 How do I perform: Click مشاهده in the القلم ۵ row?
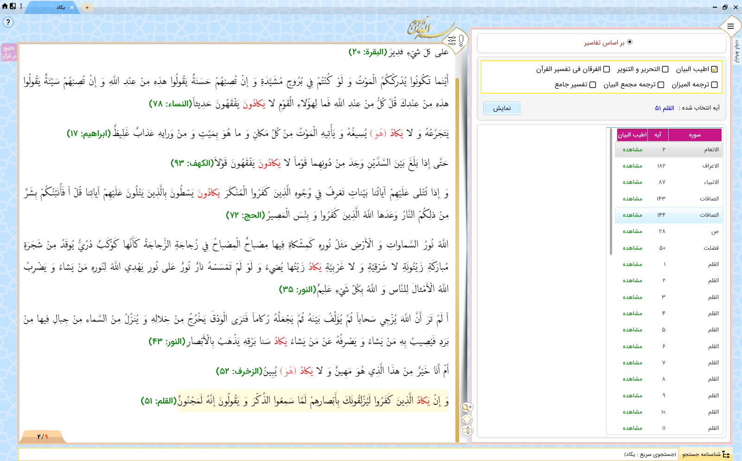click(632, 330)
